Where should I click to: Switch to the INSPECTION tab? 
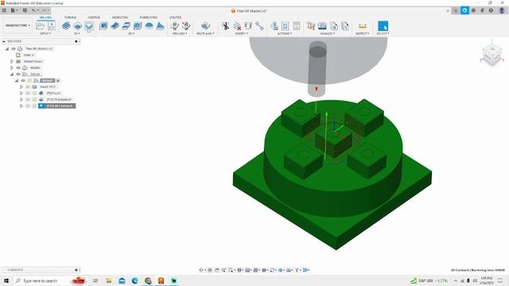pos(120,17)
